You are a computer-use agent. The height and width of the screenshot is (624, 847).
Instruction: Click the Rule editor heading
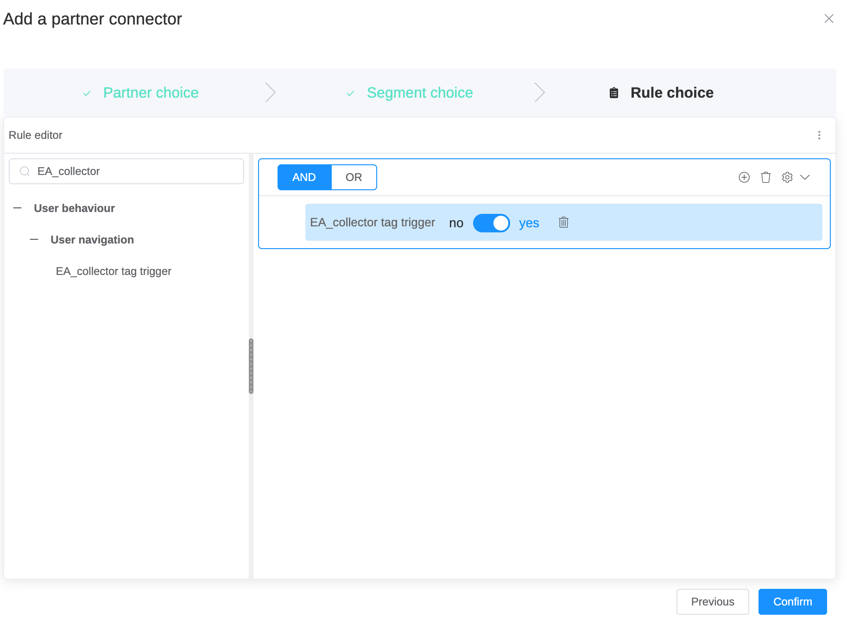point(35,135)
